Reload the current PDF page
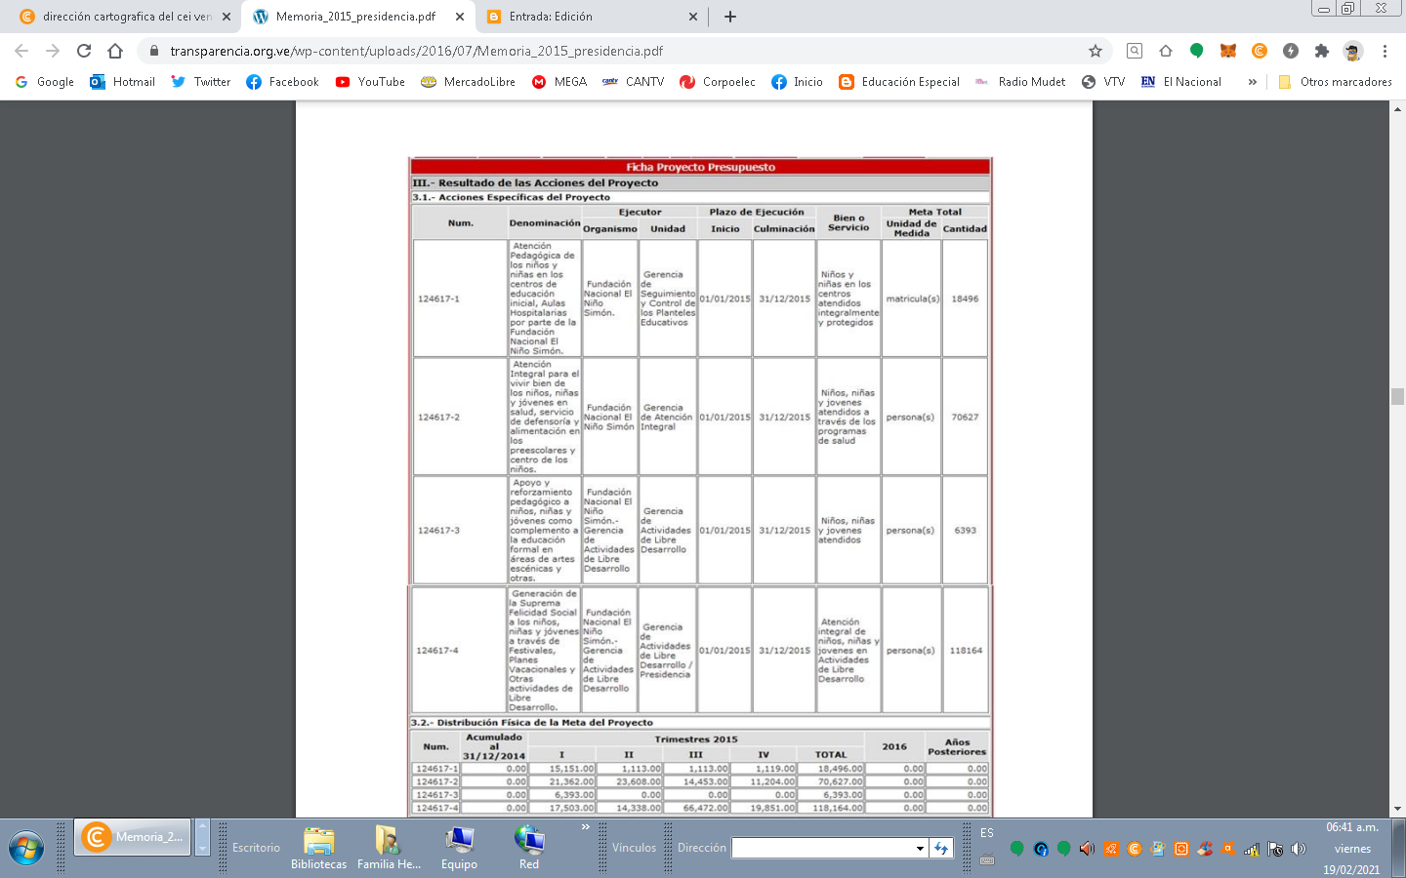Screen dimensions: 1406x878 click(x=84, y=51)
